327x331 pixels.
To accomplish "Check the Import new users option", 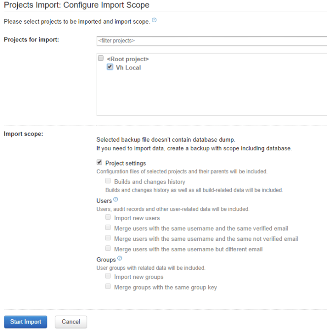I will click(x=109, y=217).
